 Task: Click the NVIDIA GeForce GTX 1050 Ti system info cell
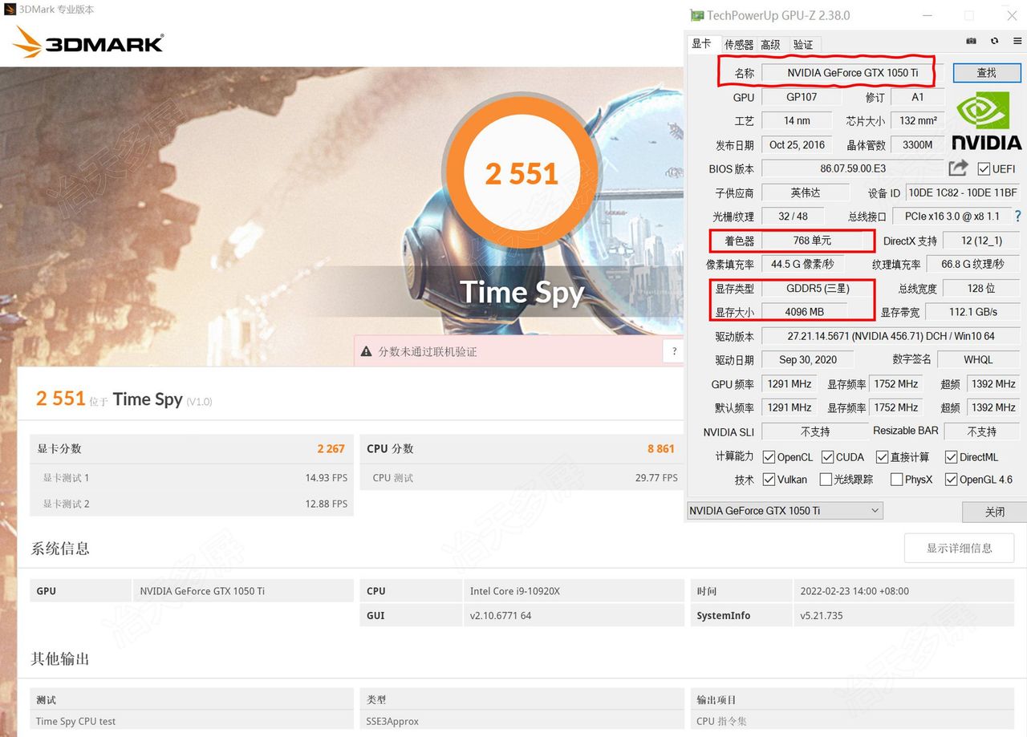point(243,591)
